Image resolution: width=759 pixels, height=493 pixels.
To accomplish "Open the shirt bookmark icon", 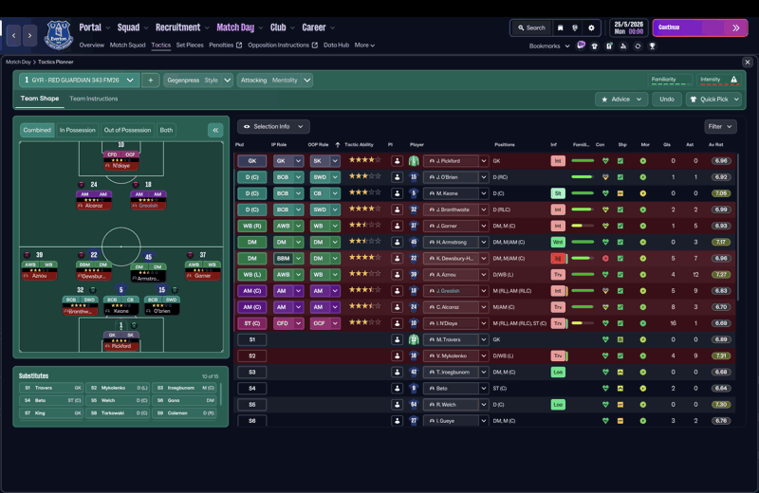I will click(x=595, y=46).
